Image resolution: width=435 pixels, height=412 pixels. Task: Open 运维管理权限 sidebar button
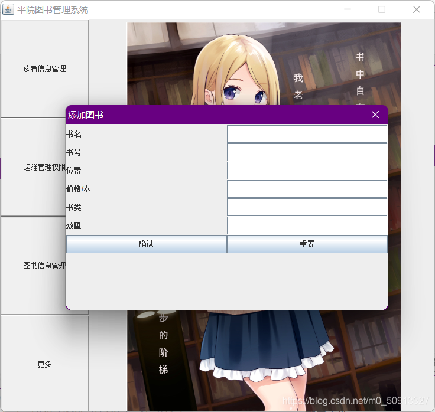pyautogui.click(x=33, y=167)
